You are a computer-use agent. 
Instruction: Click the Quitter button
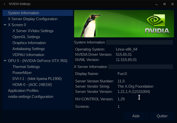(162, 116)
